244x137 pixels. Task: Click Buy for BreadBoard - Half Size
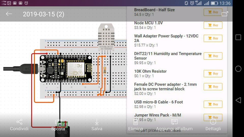point(213,12)
